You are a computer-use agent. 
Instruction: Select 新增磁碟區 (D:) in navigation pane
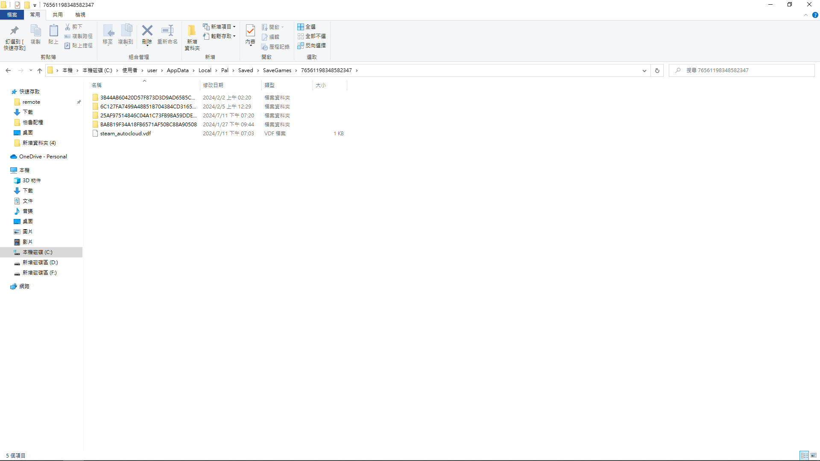pyautogui.click(x=40, y=263)
